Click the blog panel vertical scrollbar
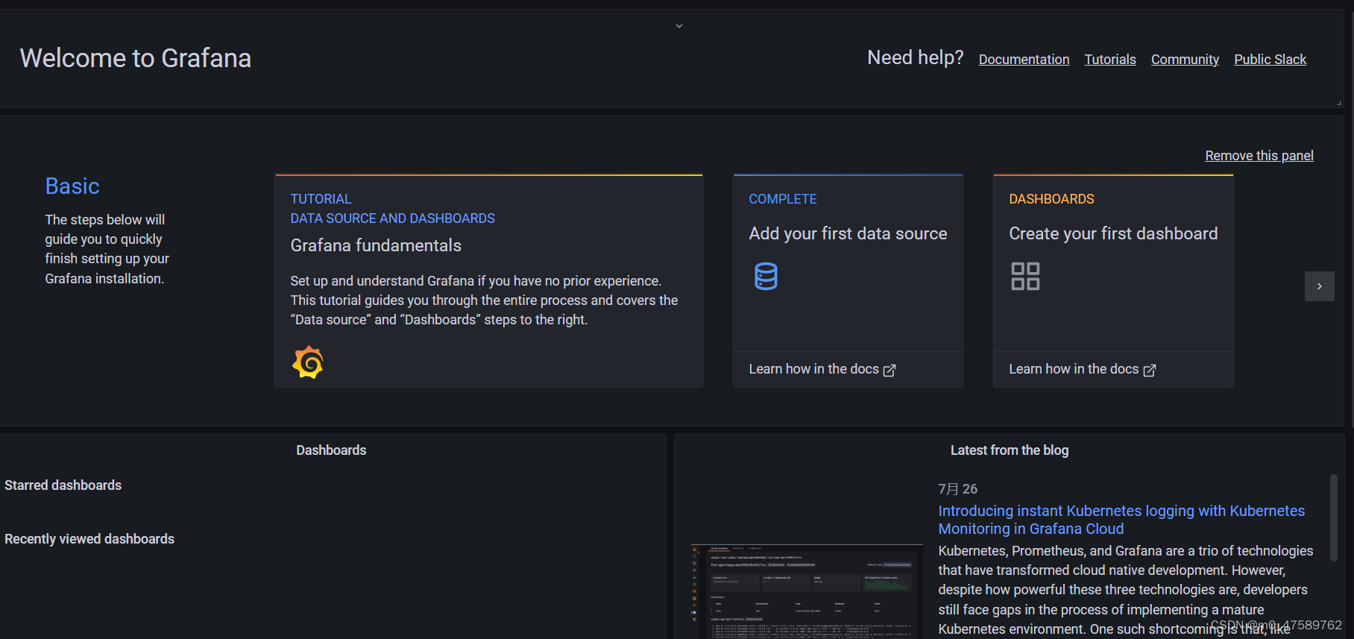The height and width of the screenshot is (639, 1354). pyautogui.click(x=1334, y=517)
